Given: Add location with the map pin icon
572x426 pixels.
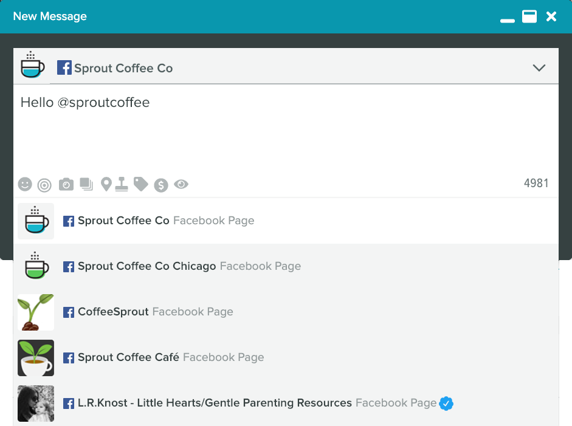Looking at the screenshot, I should tap(106, 184).
